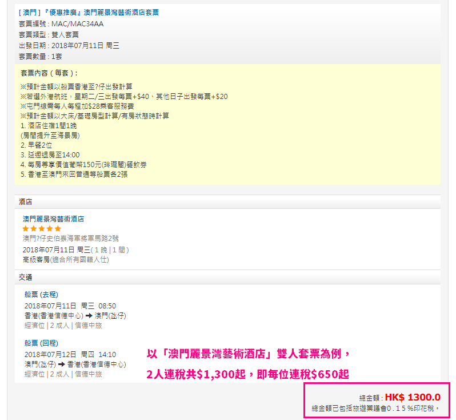Click the 葡幣150元 餐飲券 item
The height and width of the screenshot is (420, 456).
[83, 165]
